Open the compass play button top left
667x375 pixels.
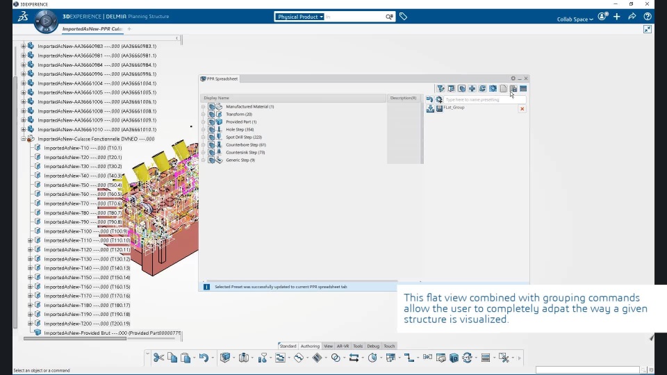pyautogui.click(x=46, y=21)
